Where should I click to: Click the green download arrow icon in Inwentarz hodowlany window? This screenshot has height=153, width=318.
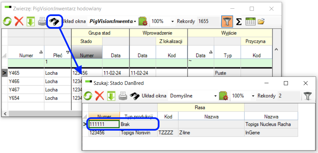click(31, 21)
